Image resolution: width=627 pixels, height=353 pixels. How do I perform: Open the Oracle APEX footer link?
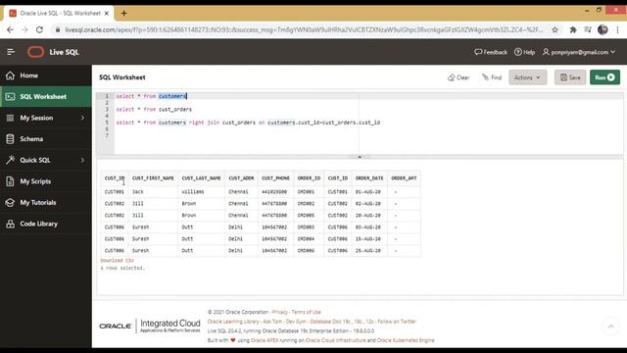265,340
